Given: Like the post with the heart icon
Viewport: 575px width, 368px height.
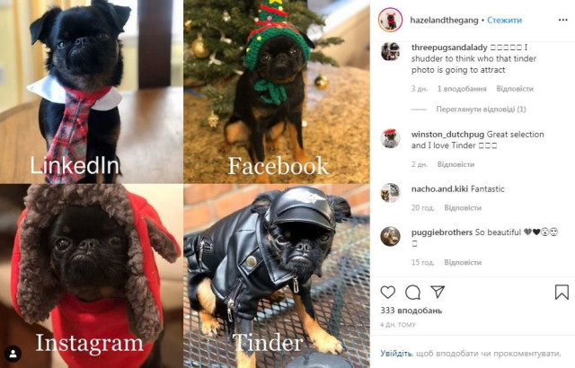Looking at the screenshot, I should 387,292.
